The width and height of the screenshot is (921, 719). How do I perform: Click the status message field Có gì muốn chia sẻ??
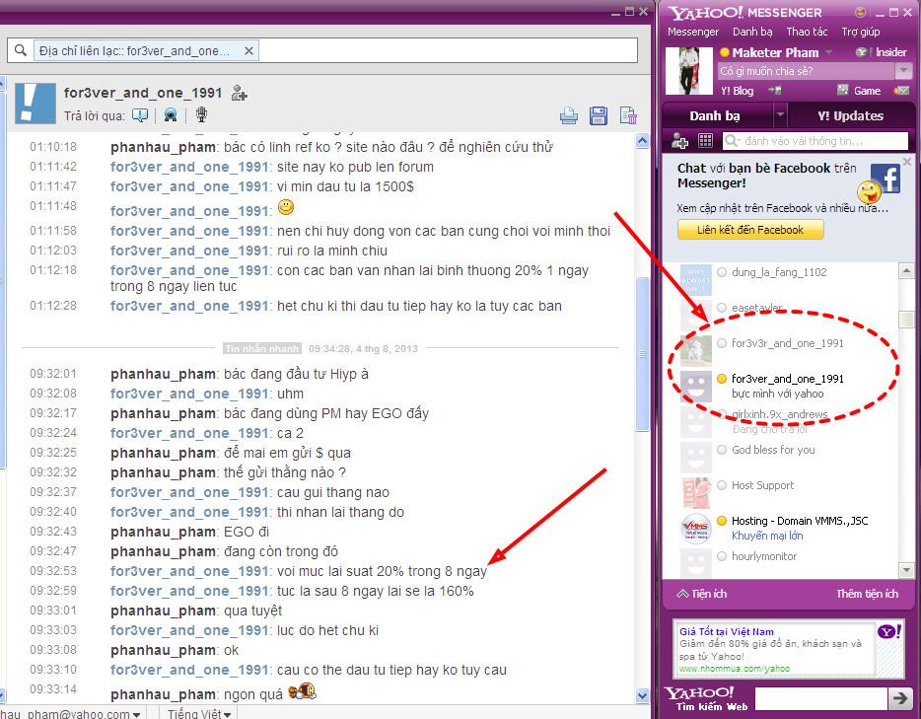(x=806, y=71)
